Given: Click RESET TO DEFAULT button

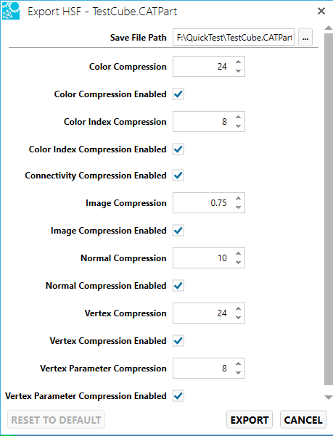Looking at the screenshot, I should [56, 420].
